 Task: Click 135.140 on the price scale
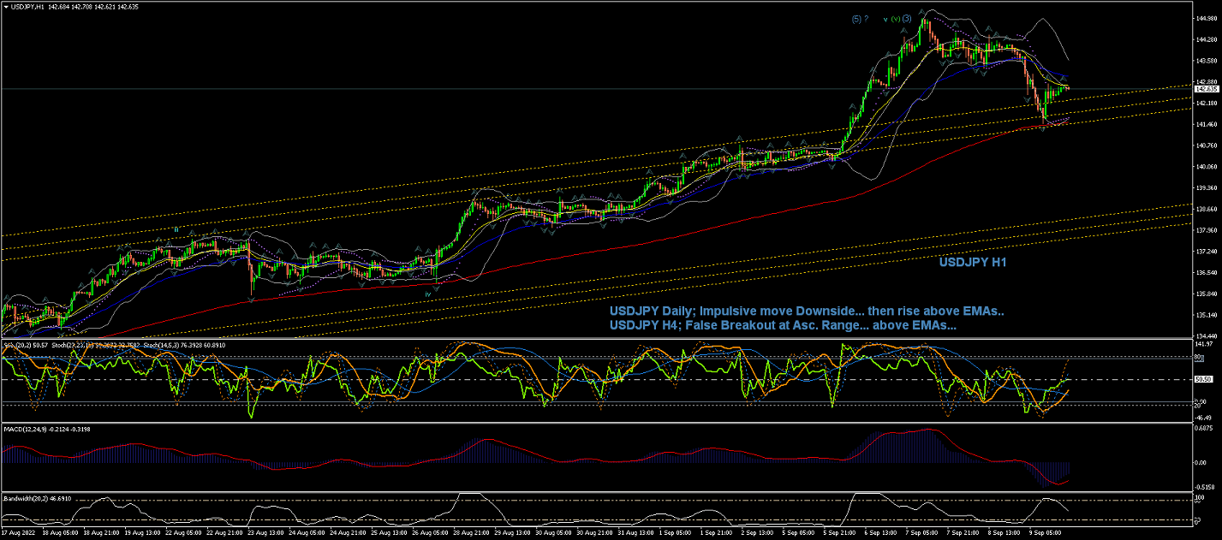(x=1207, y=315)
